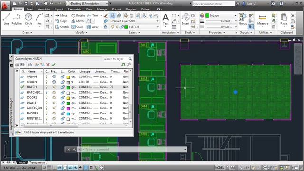The width and height of the screenshot is (304, 171).
Task: Open the Parametric ribbon tab
Action: coord(75,9)
